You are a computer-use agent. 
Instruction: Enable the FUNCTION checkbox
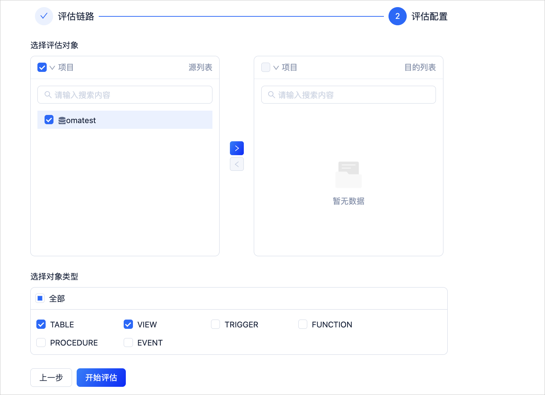303,324
